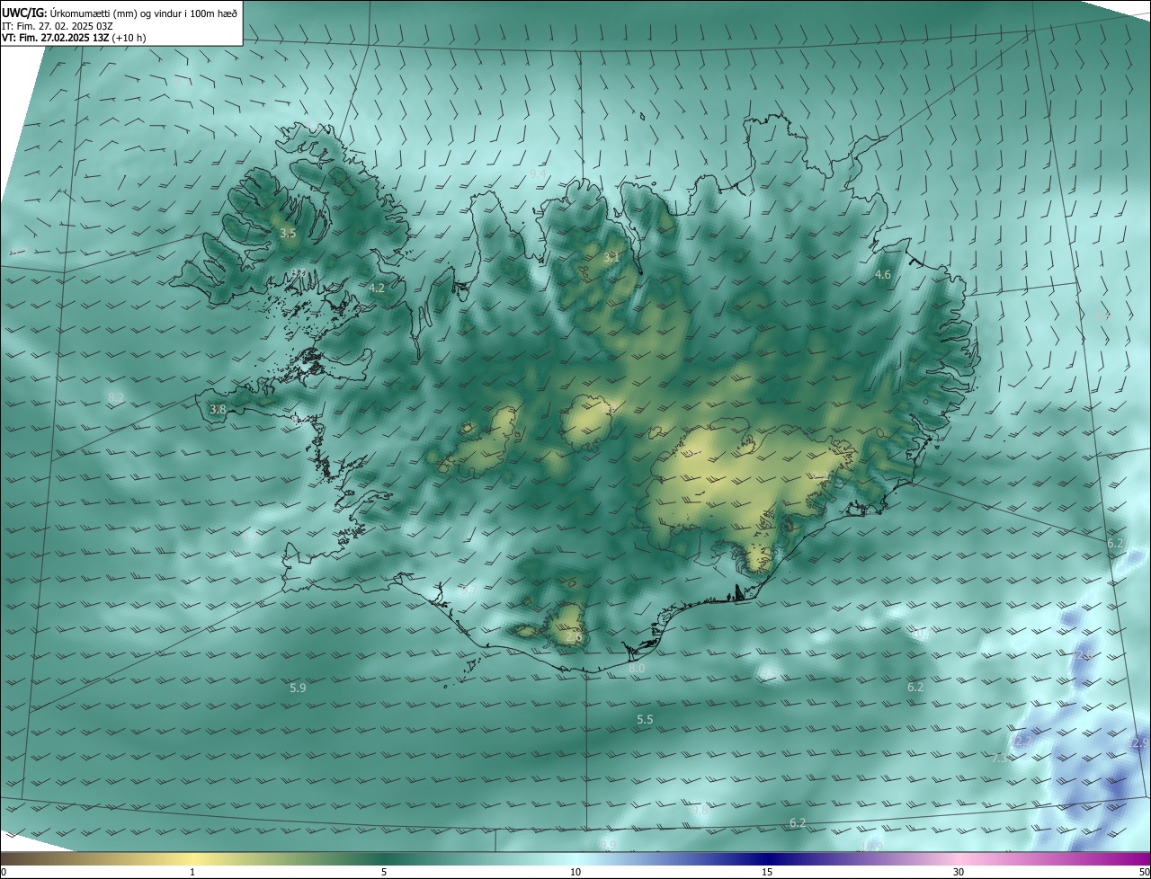Viewport: 1151px width, 879px height.
Task: Click the 2.6 value on the southern glacier
Action: tap(574, 637)
